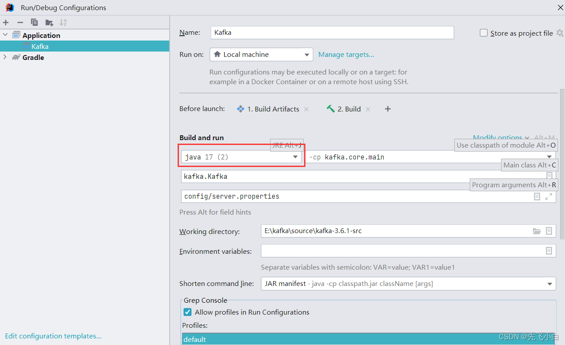This screenshot has height=345, width=565.
Task: Sort configurations alphabetically
Action: coord(63,22)
